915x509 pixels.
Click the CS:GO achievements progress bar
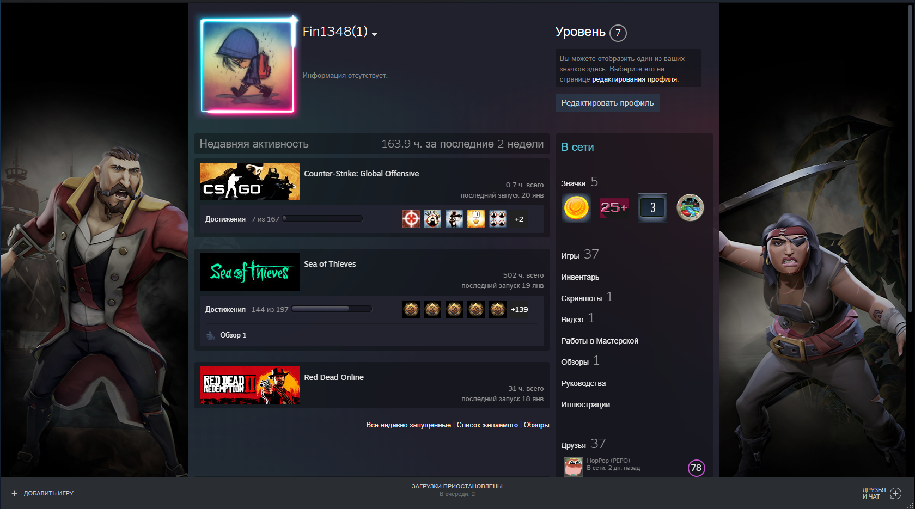[x=322, y=219]
